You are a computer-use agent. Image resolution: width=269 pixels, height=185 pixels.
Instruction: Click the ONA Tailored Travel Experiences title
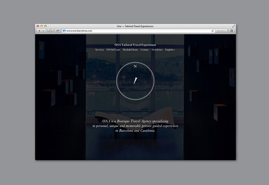coord(135,45)
